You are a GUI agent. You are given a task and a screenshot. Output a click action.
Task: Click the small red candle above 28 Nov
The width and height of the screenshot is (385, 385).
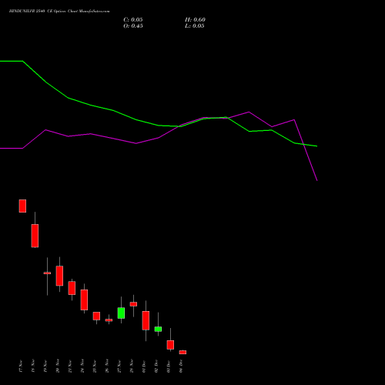[x=133, y=304]
